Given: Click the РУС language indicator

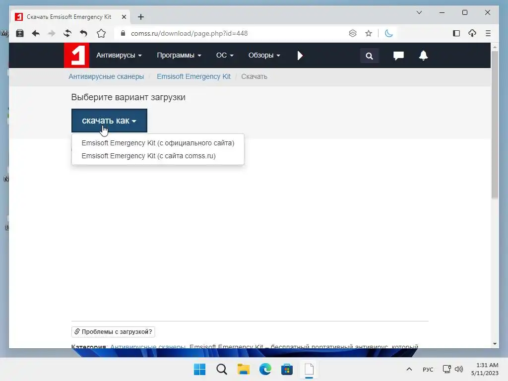Looking at the screenshot, I should pos(428,369).
